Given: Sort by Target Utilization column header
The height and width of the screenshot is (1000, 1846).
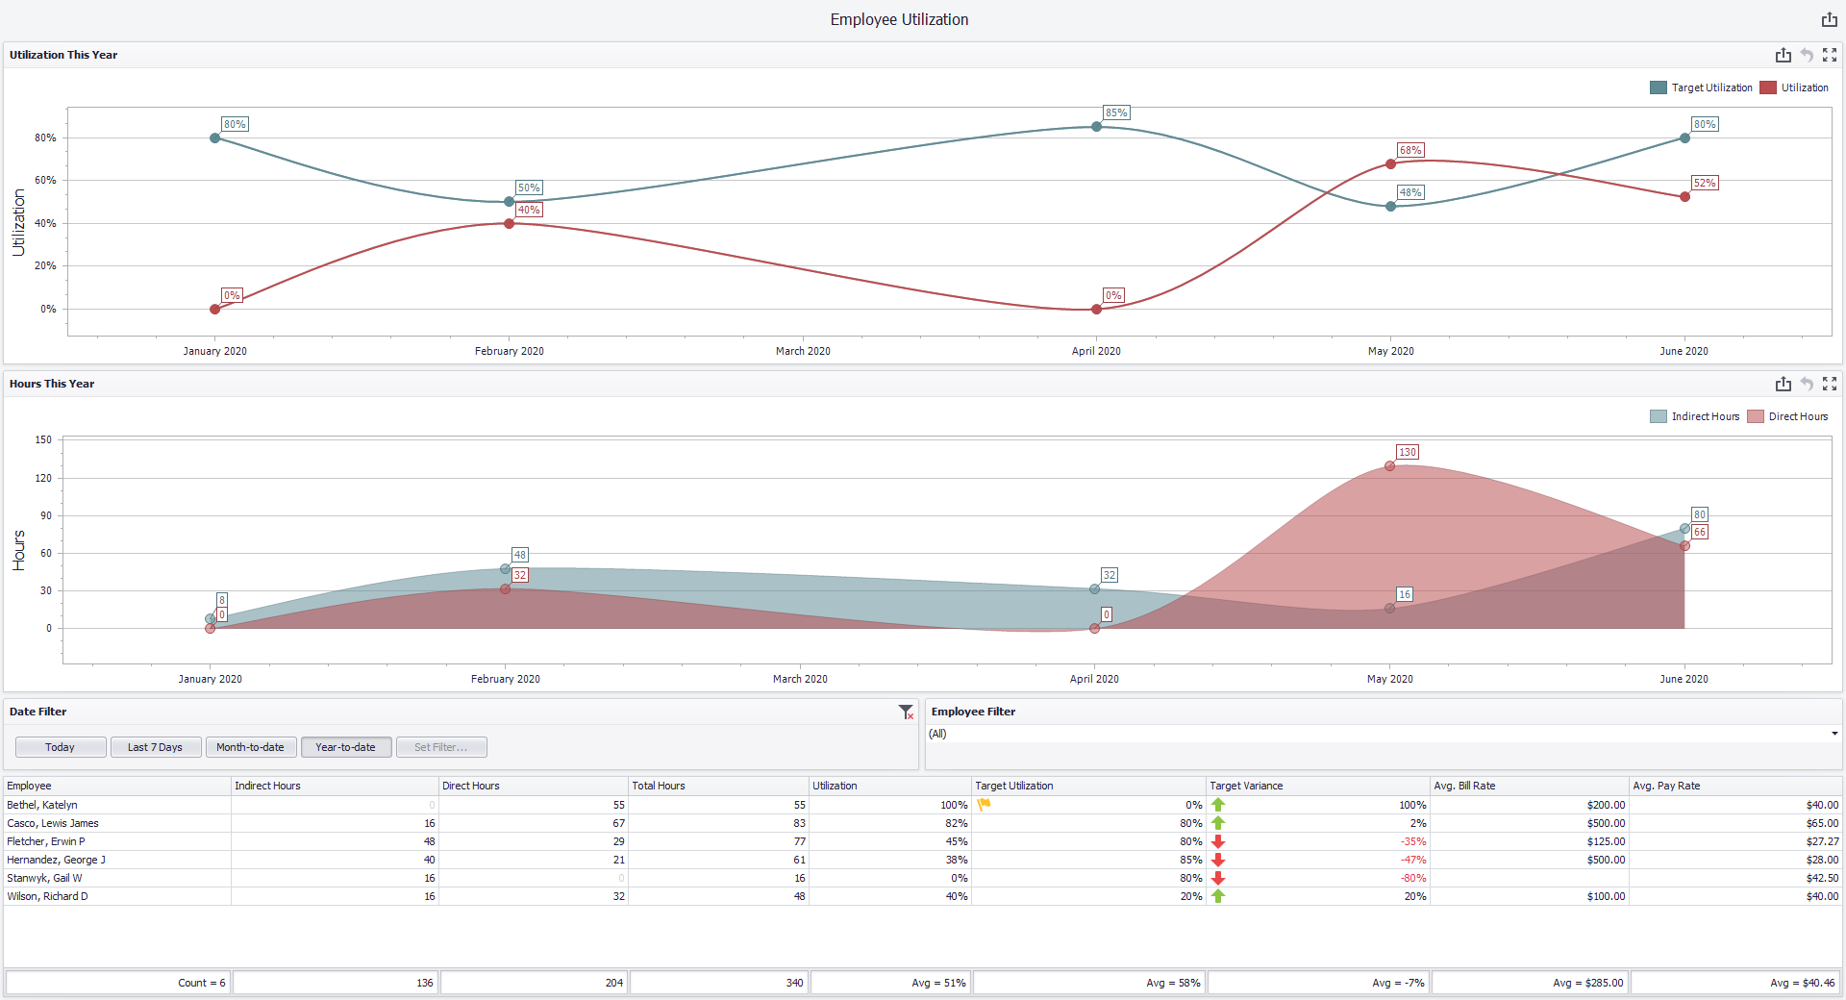Looking at the screenshot, I should coord(1089,786).
